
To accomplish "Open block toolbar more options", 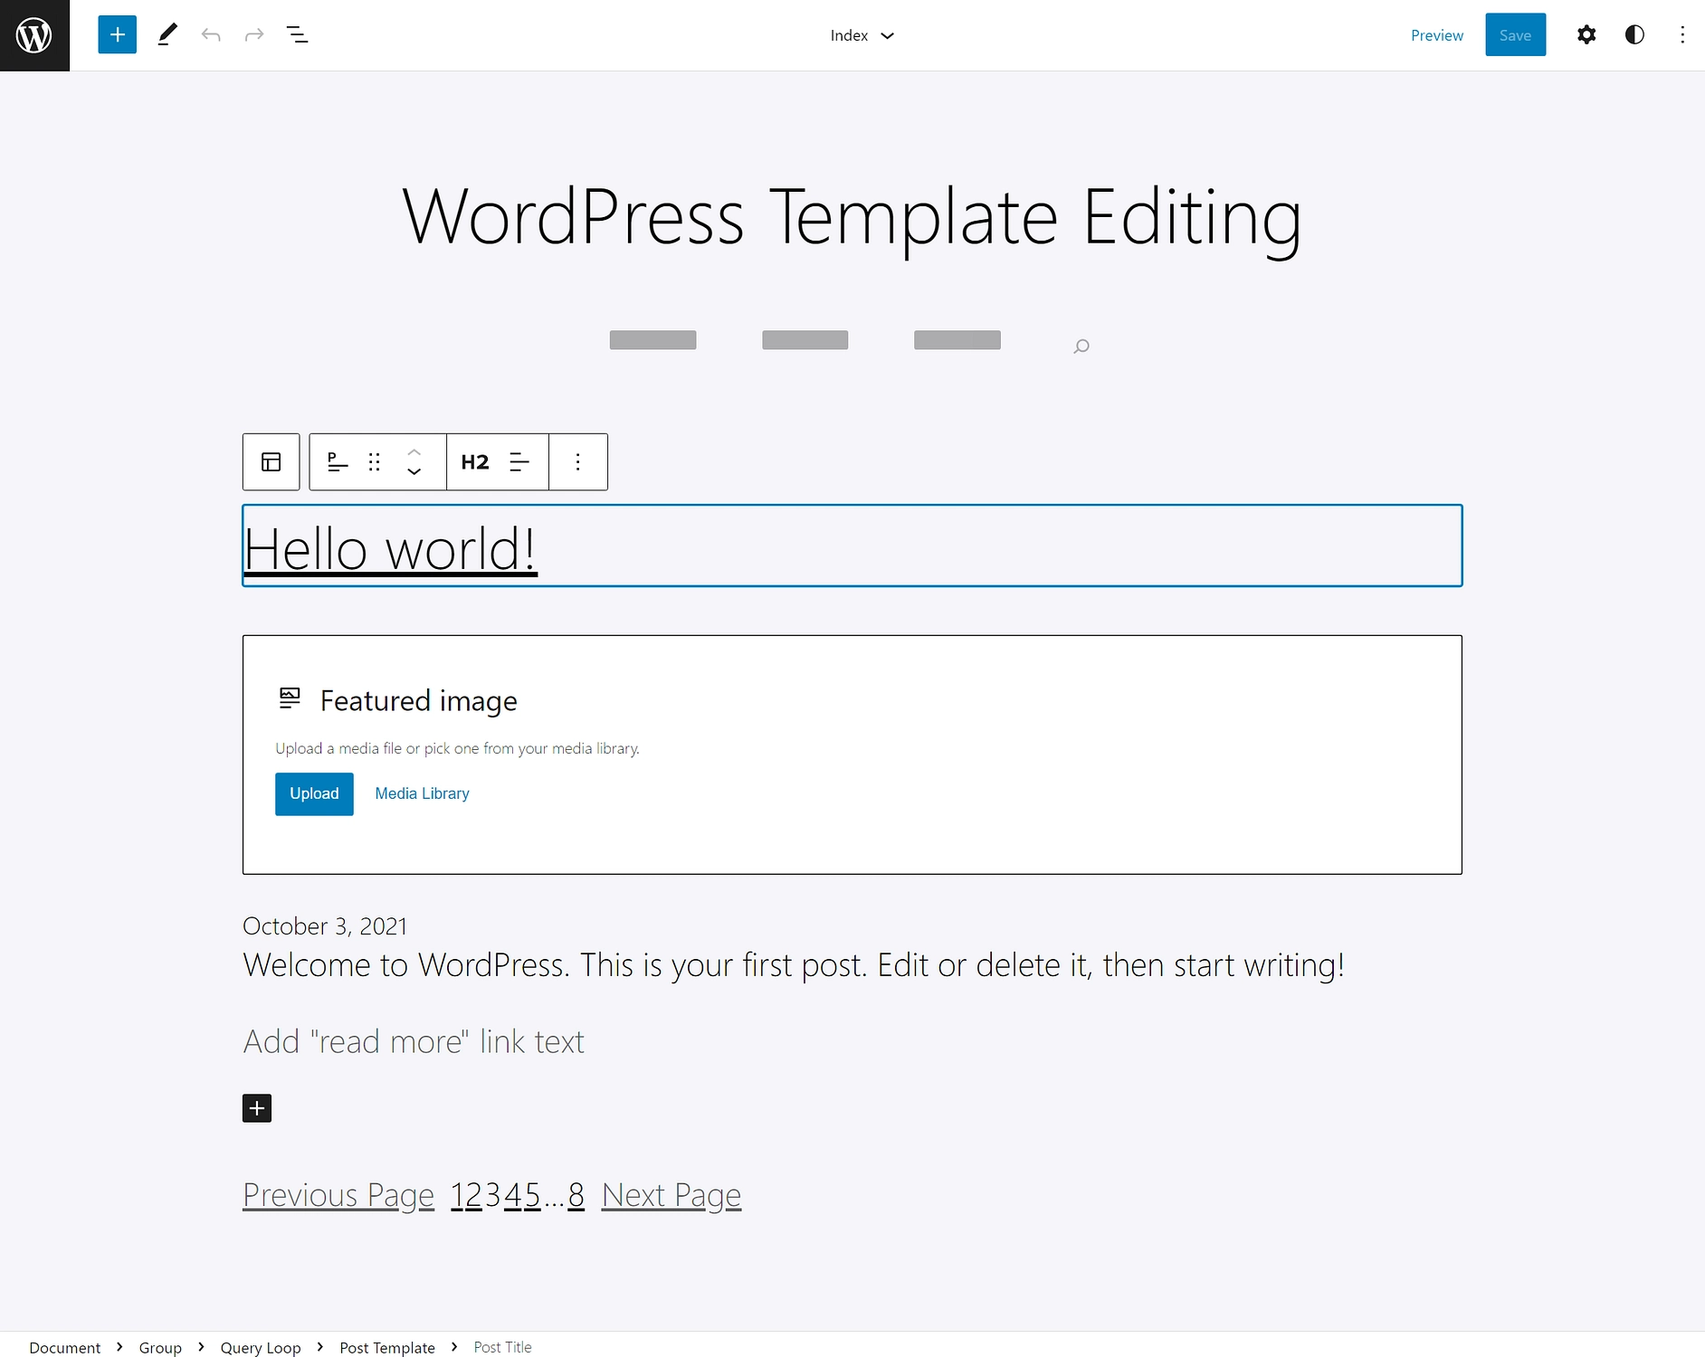I will 578,462.
